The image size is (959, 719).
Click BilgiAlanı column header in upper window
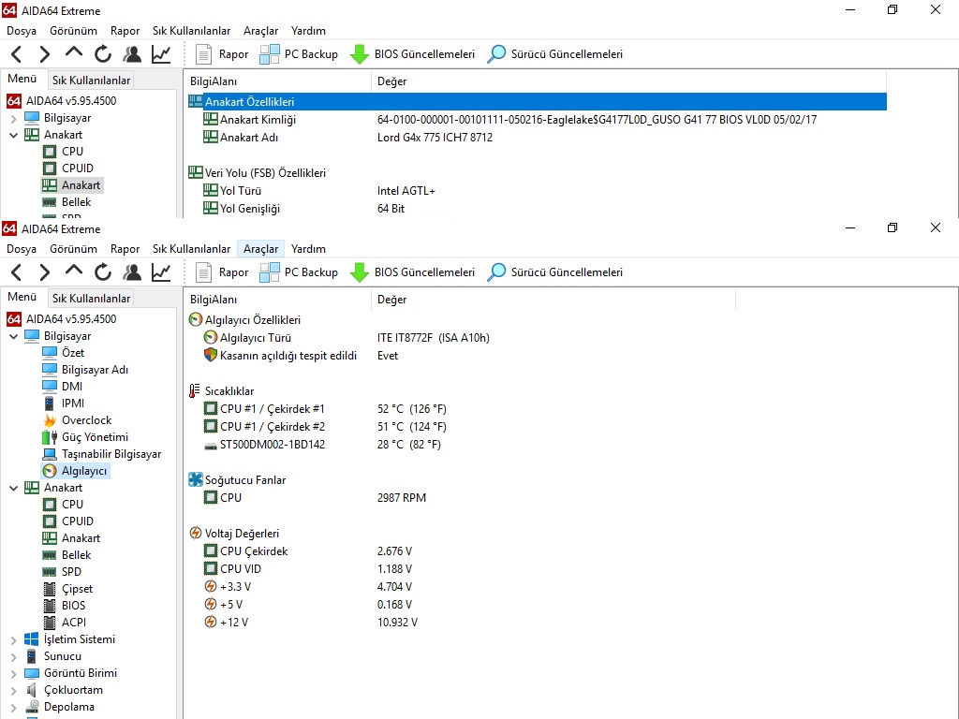[277, 81]
